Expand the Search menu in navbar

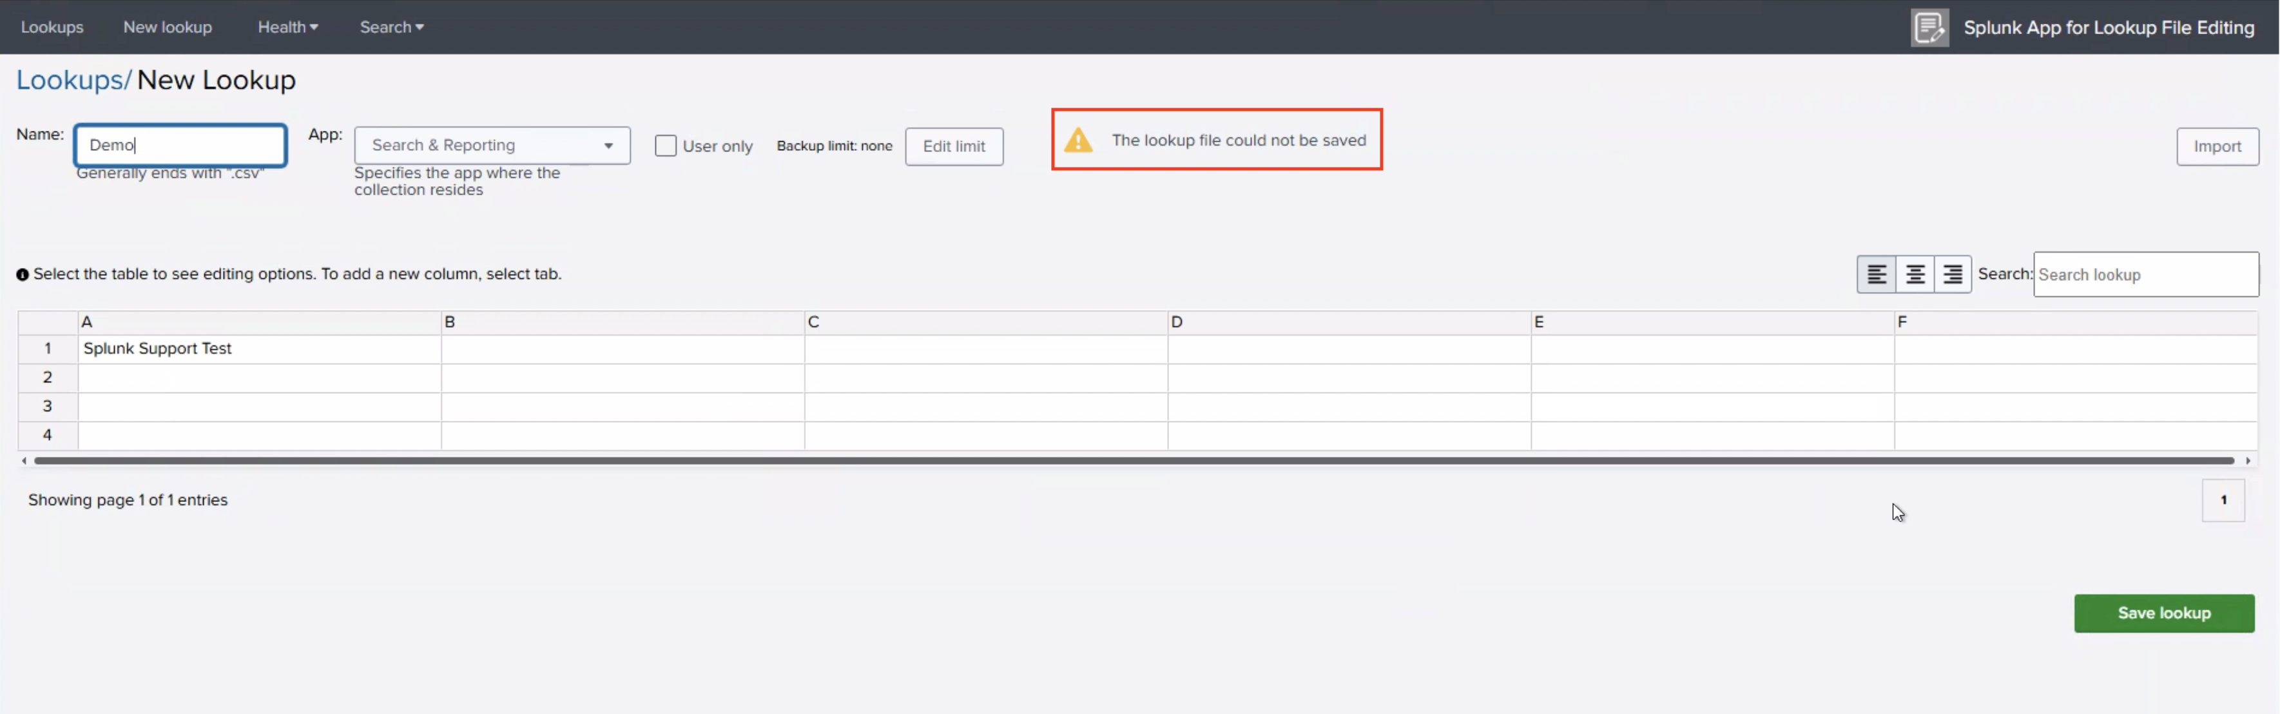[391, 28]
